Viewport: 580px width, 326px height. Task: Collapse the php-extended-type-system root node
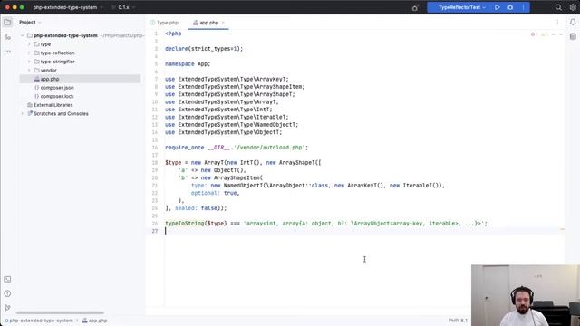pos(22,36)
